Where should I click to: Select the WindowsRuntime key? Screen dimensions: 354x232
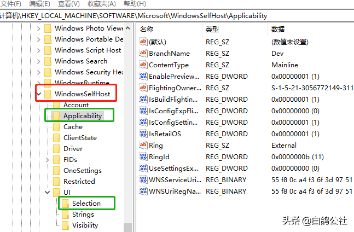click(82, 83)
